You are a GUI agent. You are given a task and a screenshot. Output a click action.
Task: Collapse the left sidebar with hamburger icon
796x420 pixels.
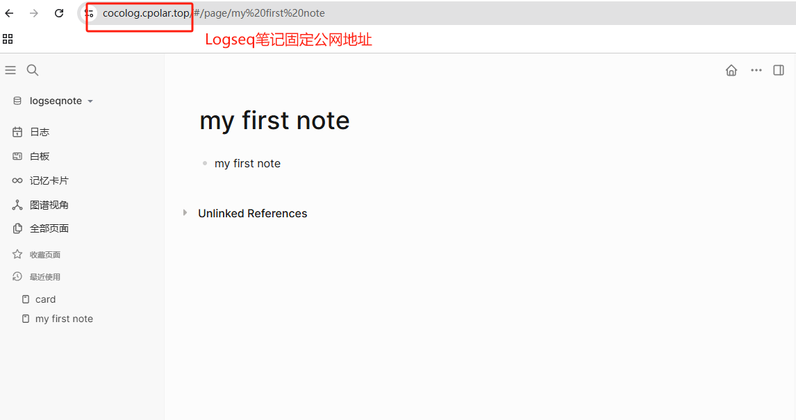click(x=10, y=69)
